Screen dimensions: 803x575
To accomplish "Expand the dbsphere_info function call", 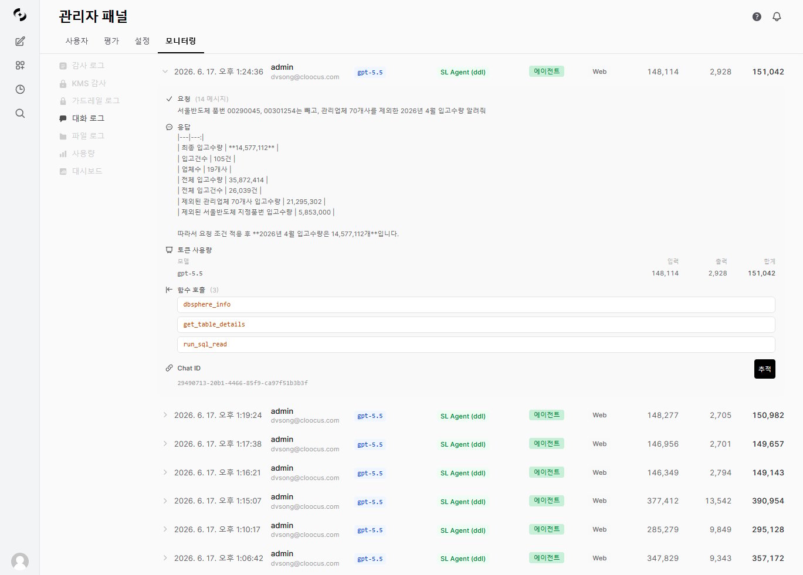I will (476, 305).
